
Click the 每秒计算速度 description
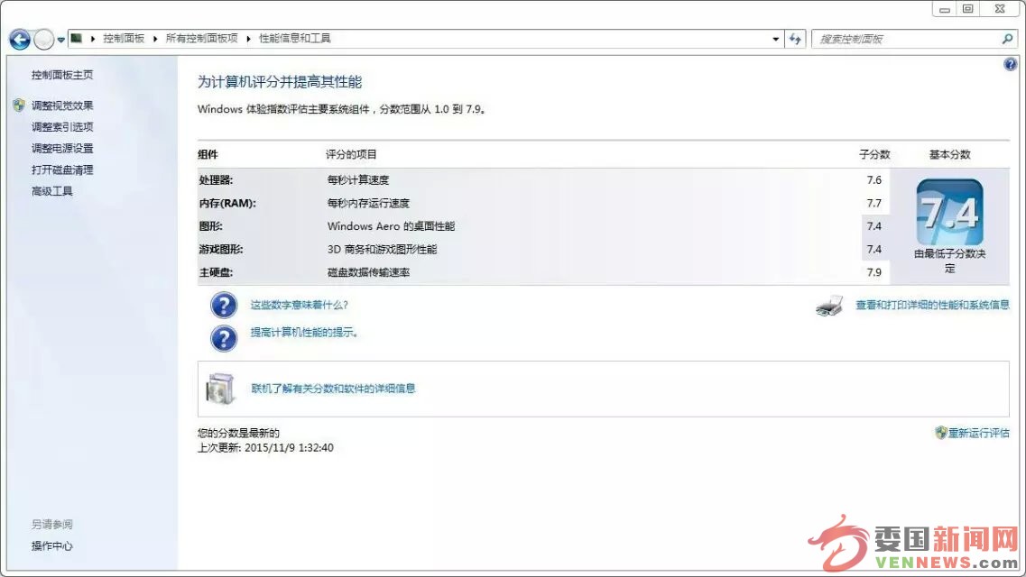pyautogui.click(x=358, y=180)
